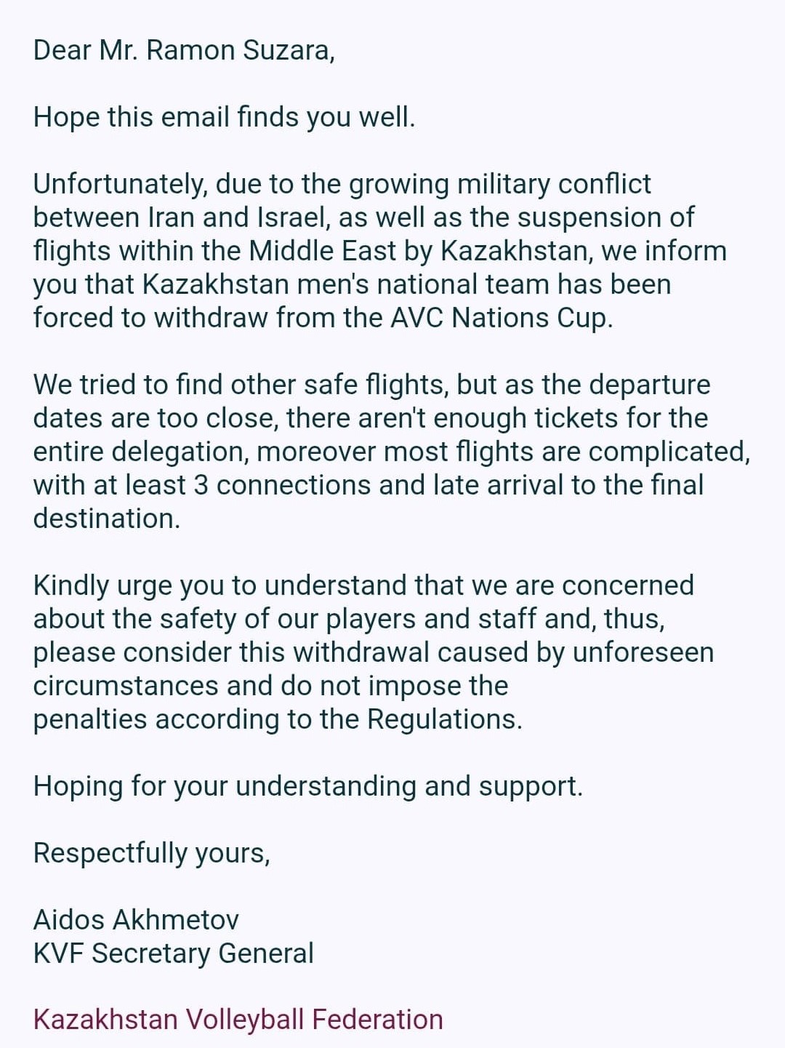Click Hoping for your understanding and support
This screenshot has height=1048, width=785.
[308, 785]
